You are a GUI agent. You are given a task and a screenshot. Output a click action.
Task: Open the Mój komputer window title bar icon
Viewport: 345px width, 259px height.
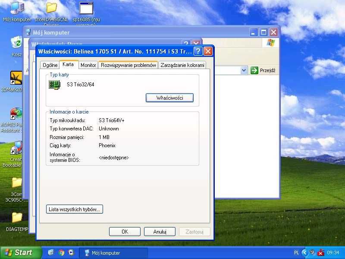pos(28,32)
